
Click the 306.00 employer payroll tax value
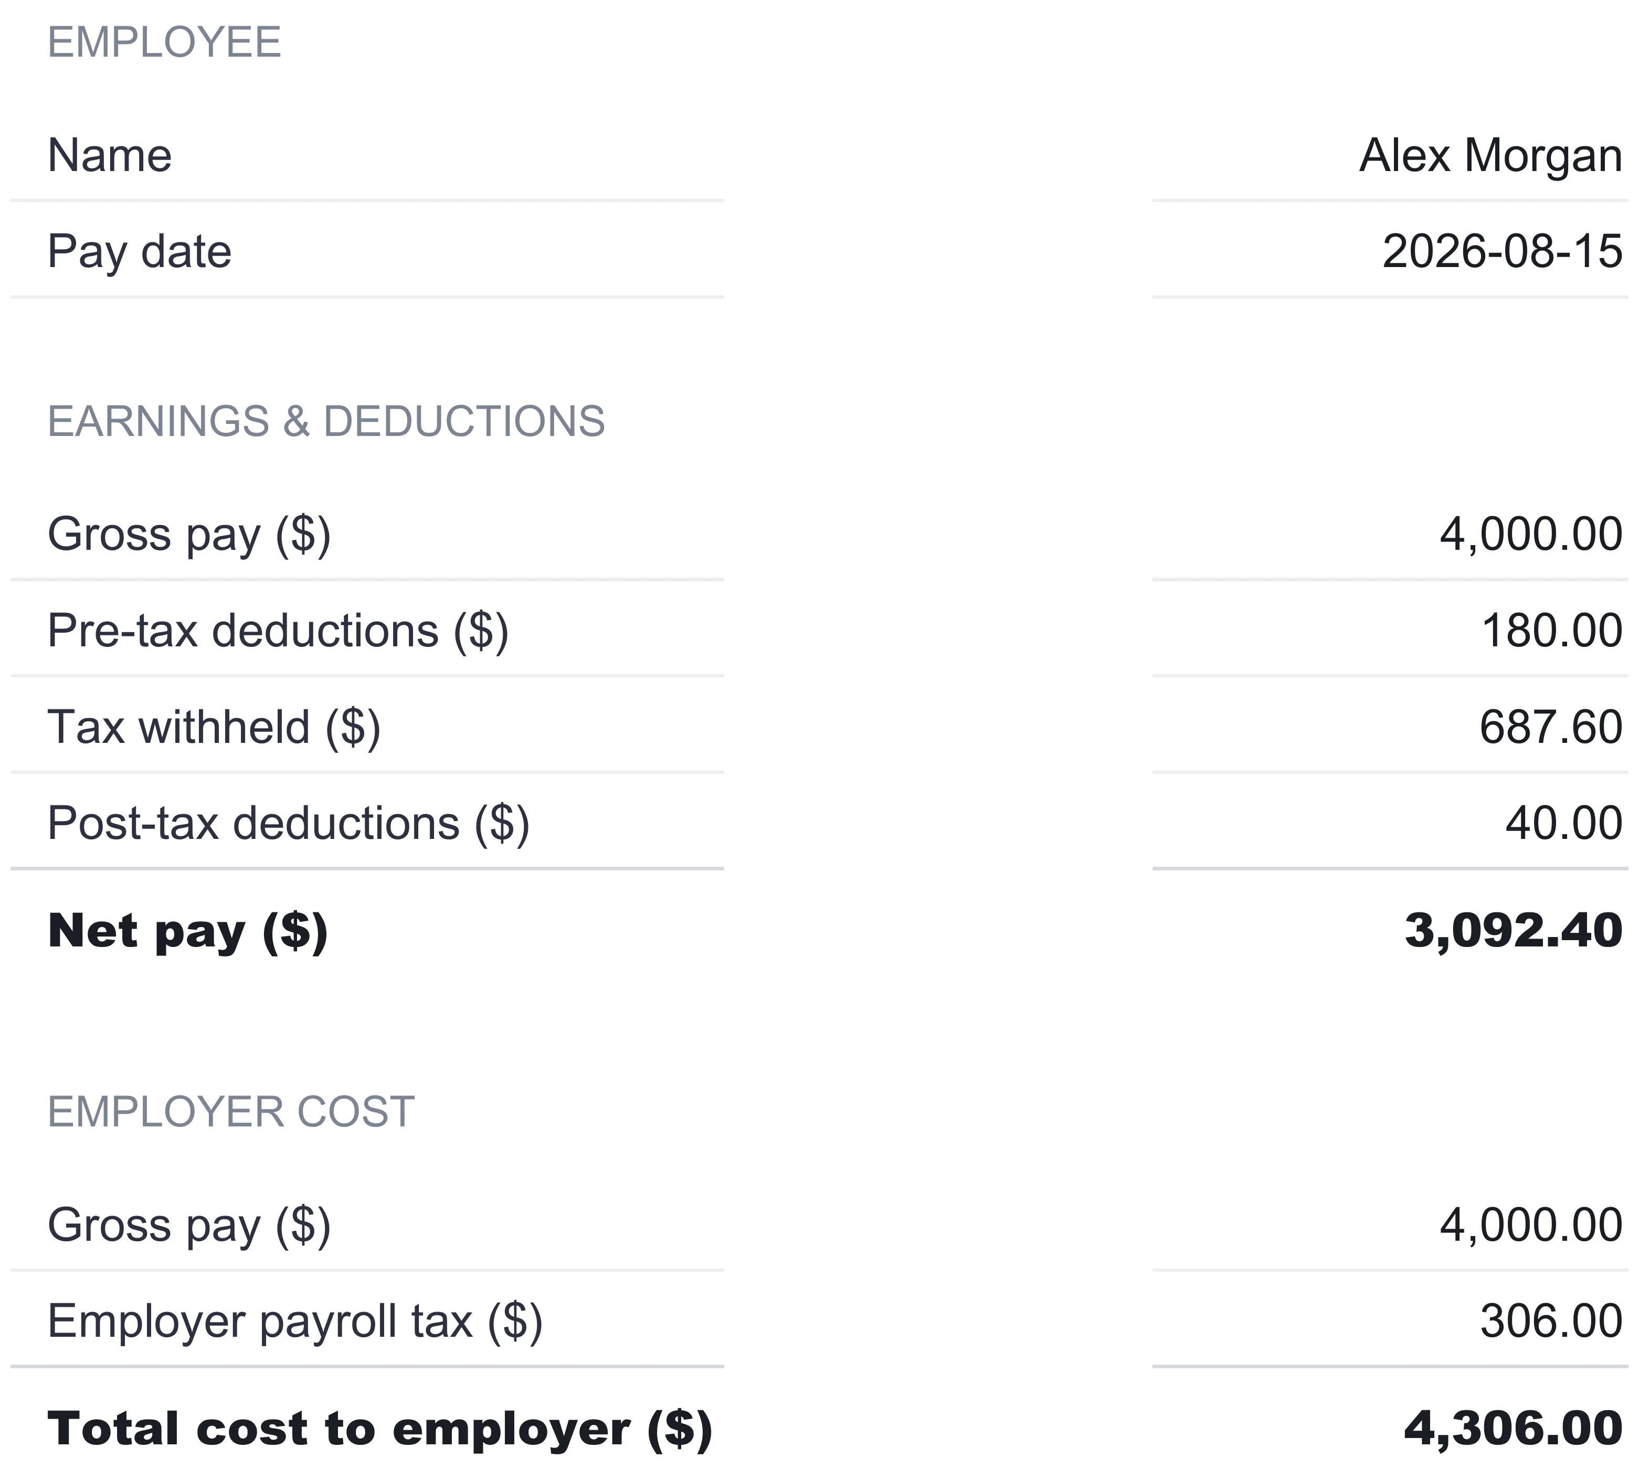click(x=1550, y=1320)
